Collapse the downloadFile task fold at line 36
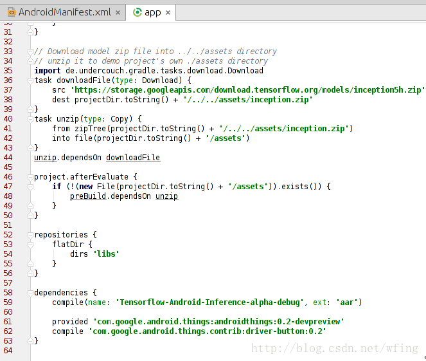This screenshot has height=361, width=426. [30, 80]
